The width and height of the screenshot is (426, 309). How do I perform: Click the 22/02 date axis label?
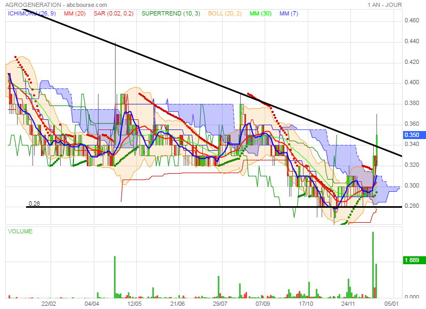48,304
